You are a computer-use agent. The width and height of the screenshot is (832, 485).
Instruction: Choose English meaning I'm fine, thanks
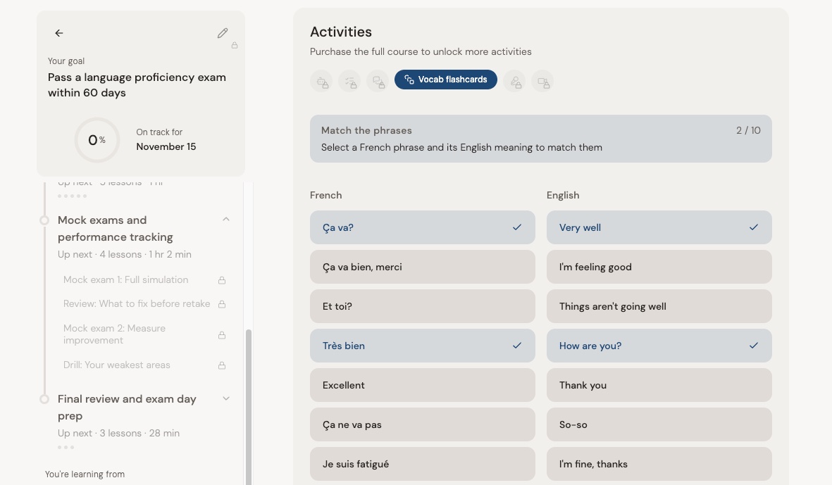pyautogui.click(x=659, y=464)
